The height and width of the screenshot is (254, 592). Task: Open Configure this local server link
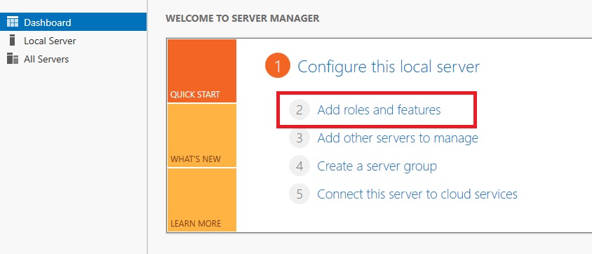tap(389, 67)
